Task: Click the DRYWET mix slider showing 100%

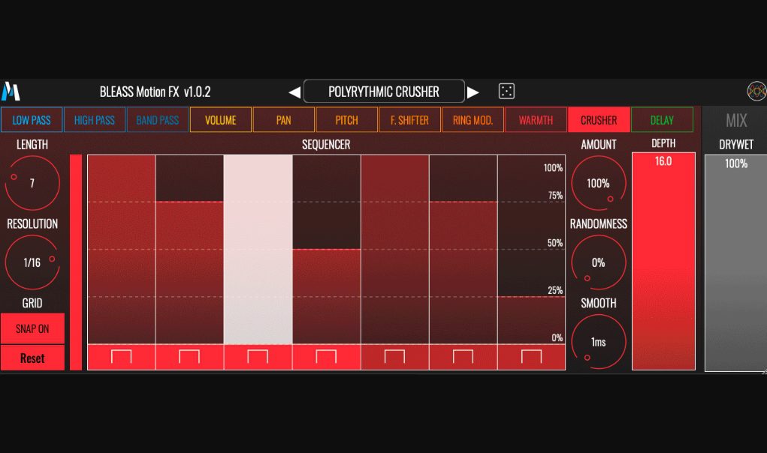Action: tap(735, 263)
